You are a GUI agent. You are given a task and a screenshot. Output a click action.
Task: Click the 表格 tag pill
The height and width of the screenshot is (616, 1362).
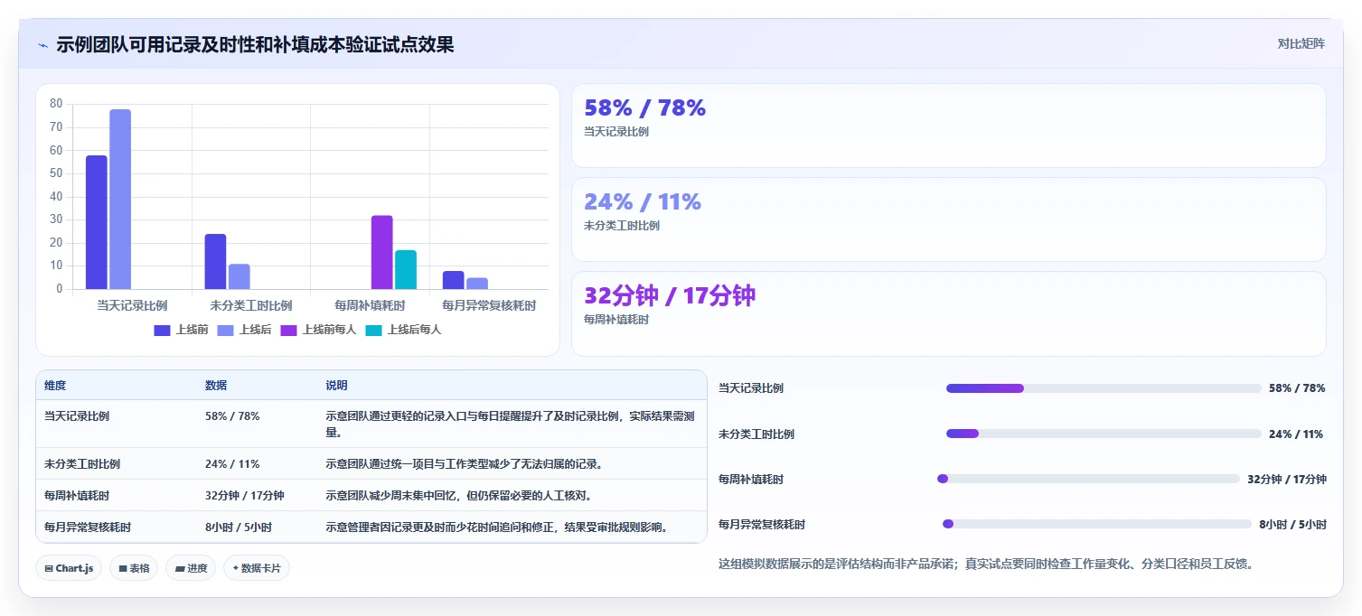pos(134,568)
